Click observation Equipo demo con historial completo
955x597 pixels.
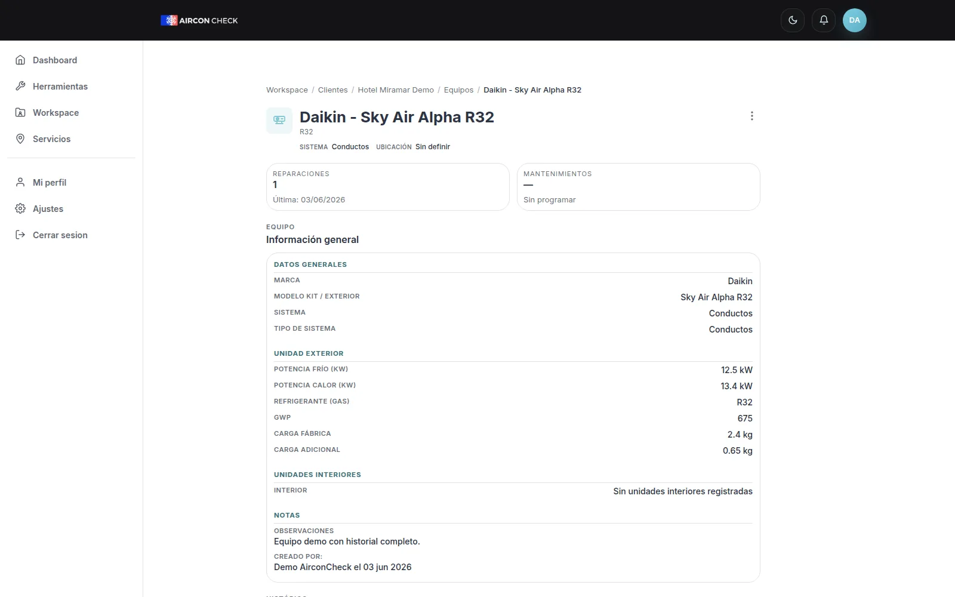[x=347, y=541]
